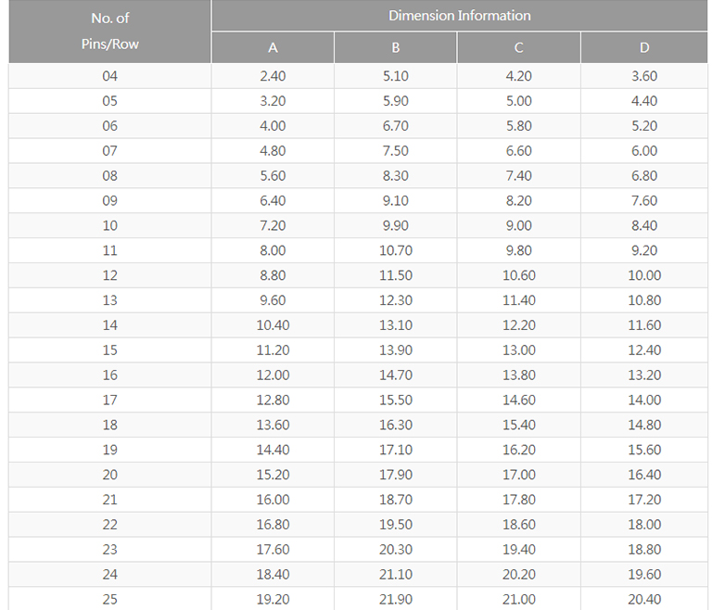Click dimension D value 14.80
The image size is (712, 610).
point(644,425)
